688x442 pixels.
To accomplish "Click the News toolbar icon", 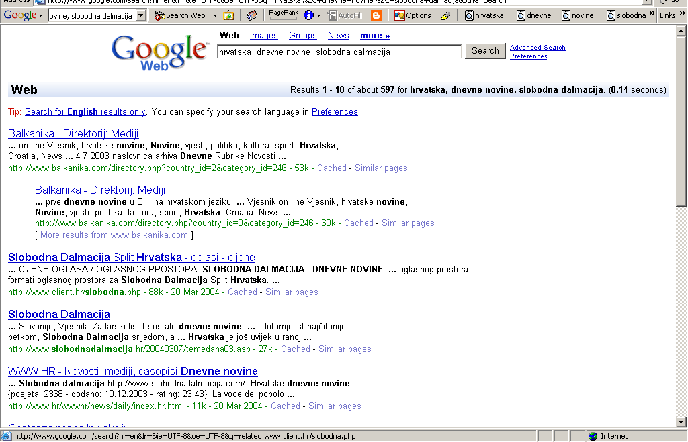I will tap(251, 16).
